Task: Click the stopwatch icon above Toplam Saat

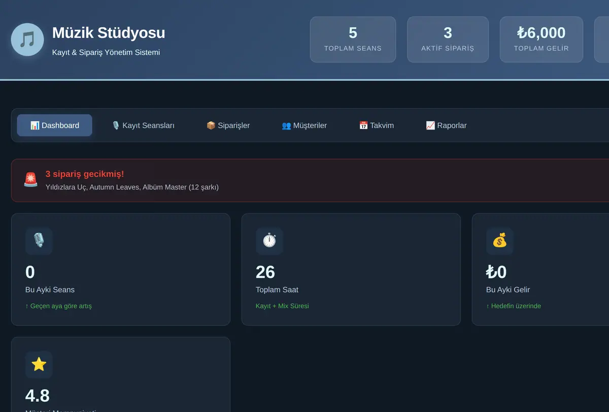Action: 269,241
